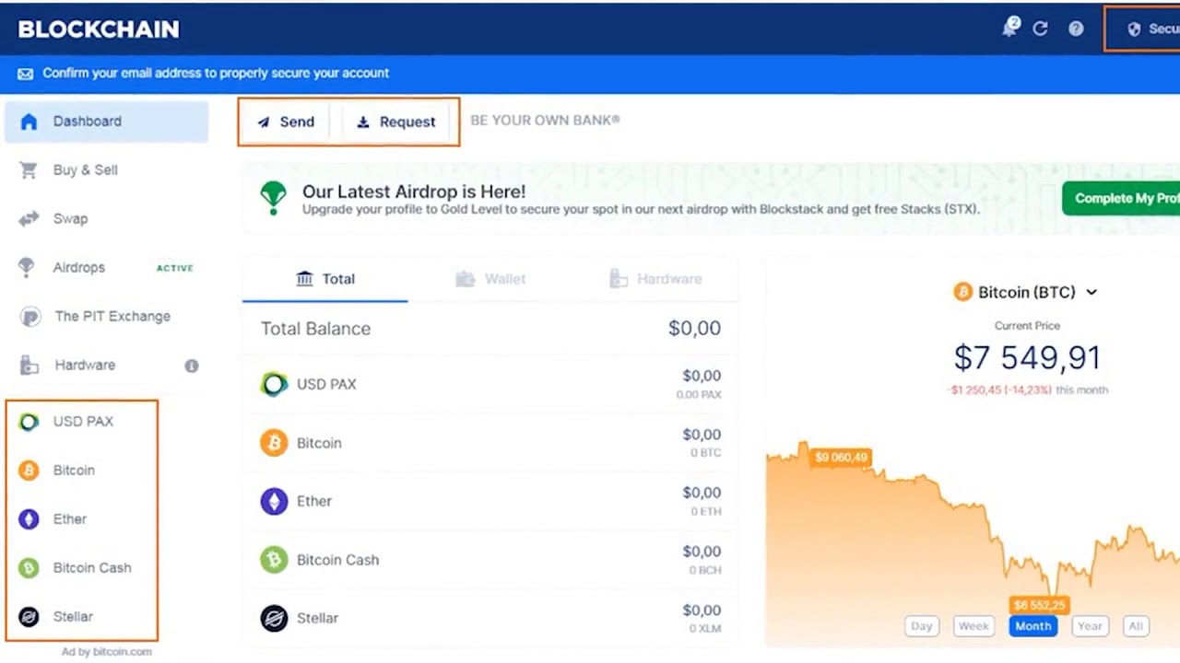
Task: Click the Security shield icon
Action: coord(1134,29)
